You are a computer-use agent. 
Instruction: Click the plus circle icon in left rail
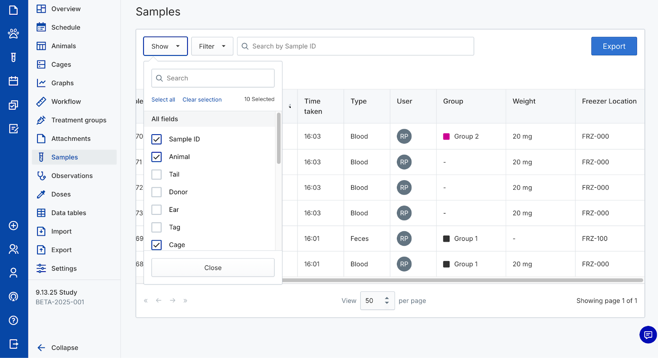point(14,225)
